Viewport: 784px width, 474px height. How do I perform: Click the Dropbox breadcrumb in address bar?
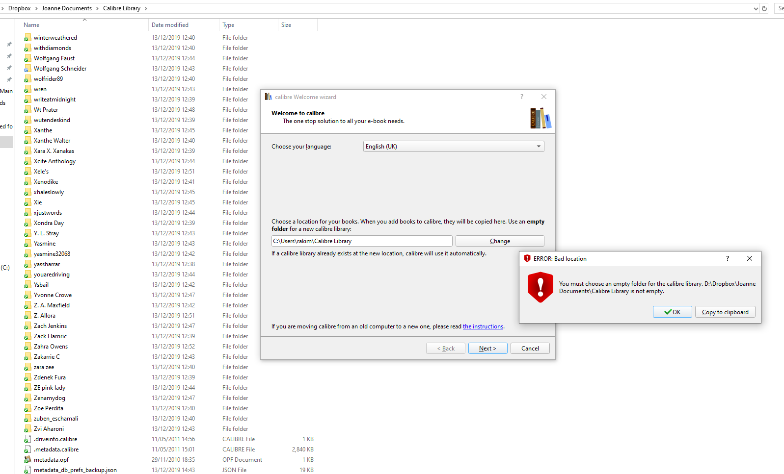point(20,8)
